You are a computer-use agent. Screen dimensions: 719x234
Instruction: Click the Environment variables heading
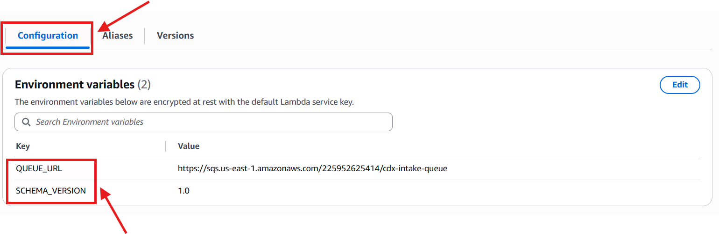click(x=75, y=85)
